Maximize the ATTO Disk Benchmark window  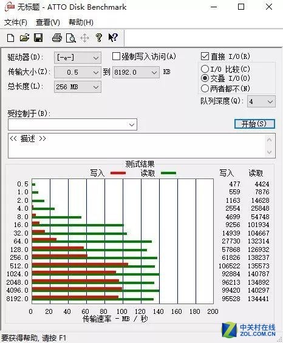pos(241,7)
